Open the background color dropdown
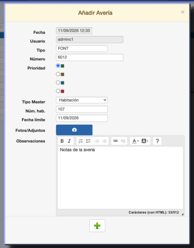194x248 pixels. 145,141
